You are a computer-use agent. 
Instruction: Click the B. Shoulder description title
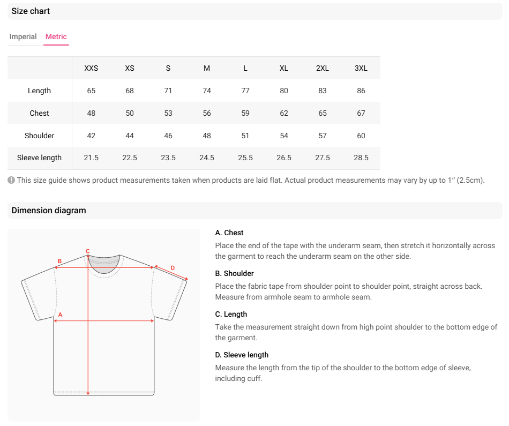[x=234, y=273]
